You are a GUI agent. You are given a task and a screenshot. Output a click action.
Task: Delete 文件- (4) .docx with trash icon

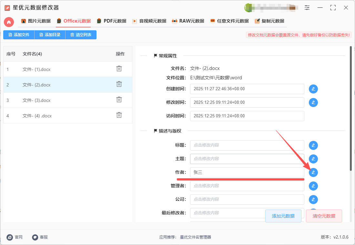(119, 115)
